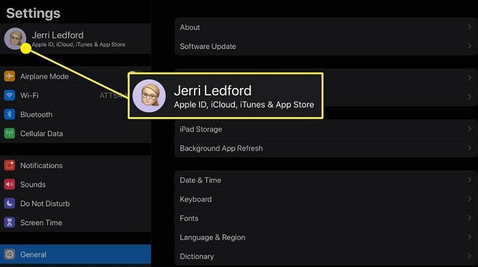Open iPad Storage
The image size is (478, 267).
coord(326,129)
